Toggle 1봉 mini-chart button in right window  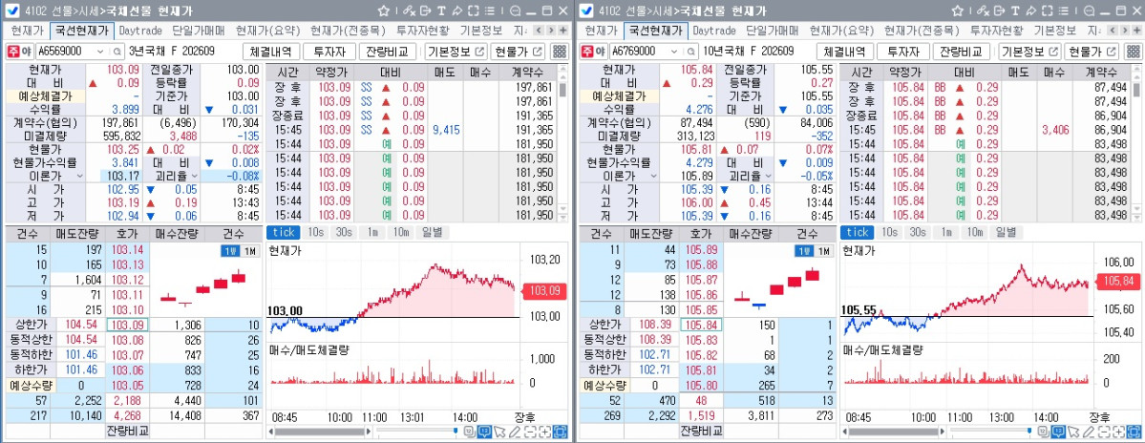[804, 251]
